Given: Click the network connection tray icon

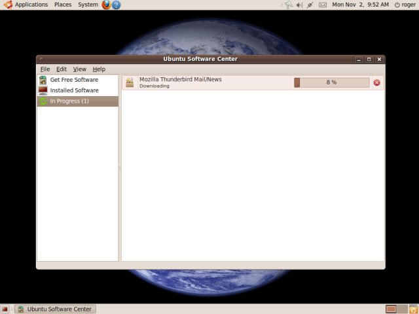Looking at the screenshot, I should 310,5.
